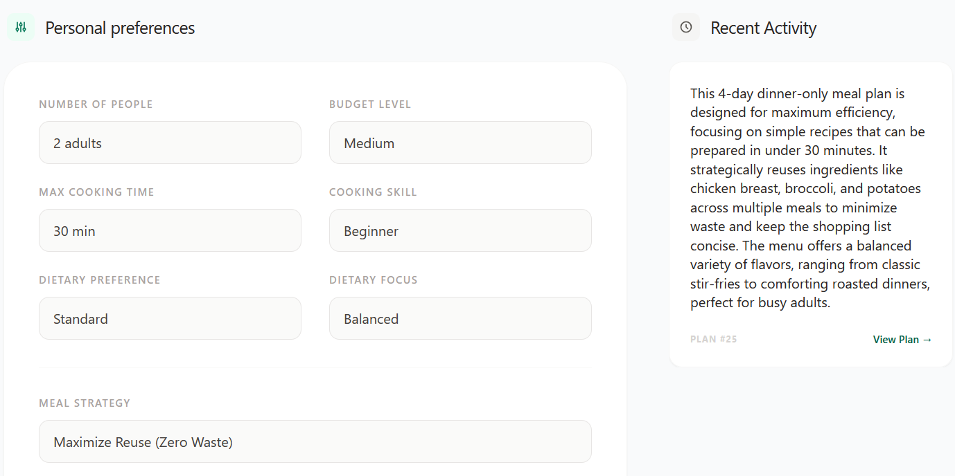This screenshot has width=955, height=476.
Task: Open the Dietary Preference dropdown showing Standard
Action: [x=170, y=319]
